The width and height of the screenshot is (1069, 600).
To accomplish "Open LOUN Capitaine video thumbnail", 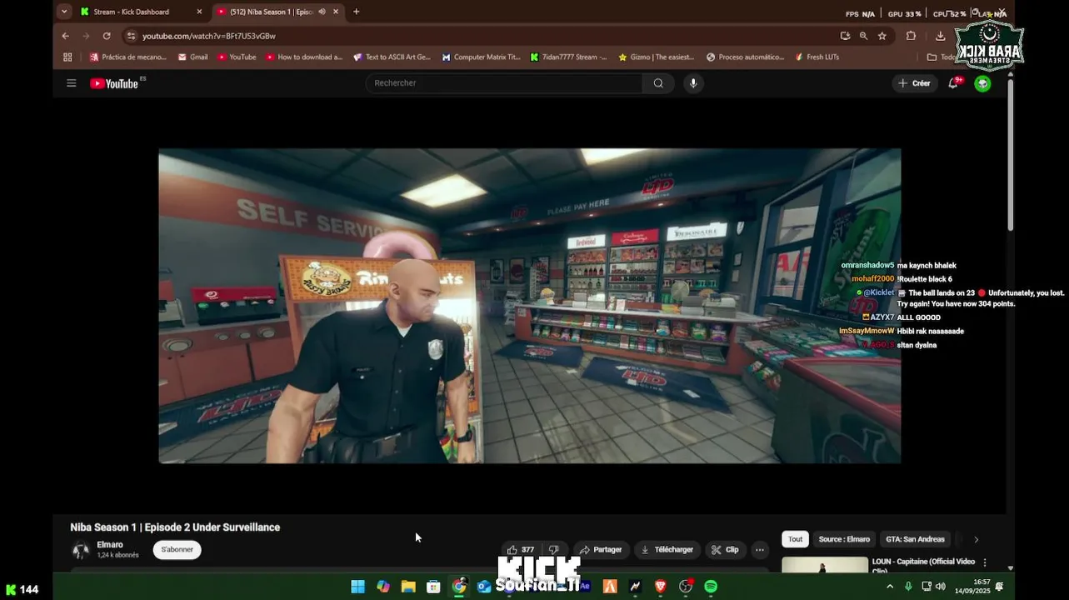I will (x=824, y=565).
